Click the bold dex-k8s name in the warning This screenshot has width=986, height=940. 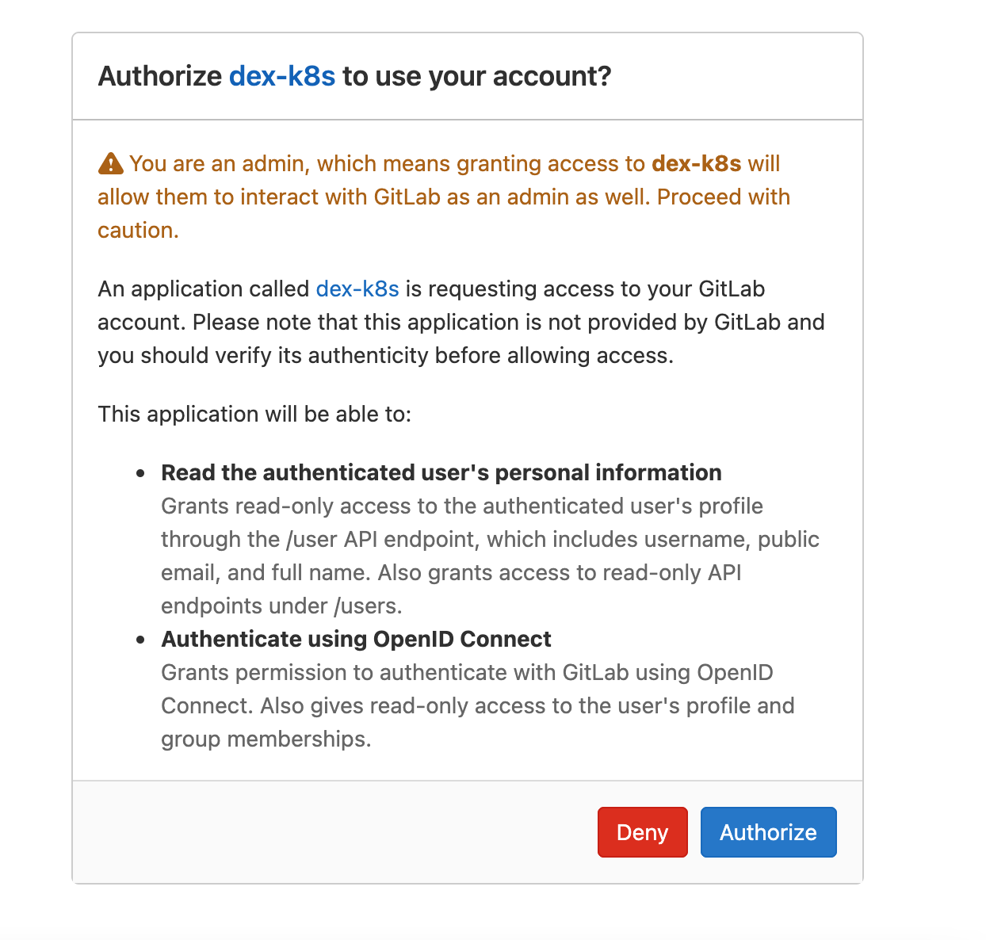pyautogui.click(x=696, y=163)
